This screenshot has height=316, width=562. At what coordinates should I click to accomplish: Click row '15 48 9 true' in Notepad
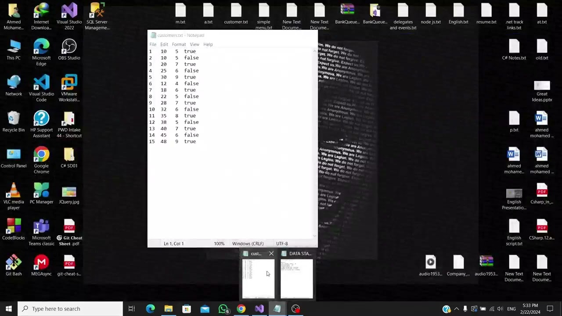click(173, 141)
